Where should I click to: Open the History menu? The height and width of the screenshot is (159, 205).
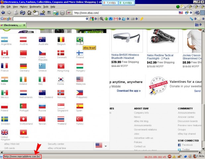(x=24, y=7)
